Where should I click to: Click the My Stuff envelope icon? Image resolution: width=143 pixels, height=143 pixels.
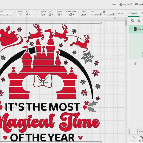click(x=121, y=4)
